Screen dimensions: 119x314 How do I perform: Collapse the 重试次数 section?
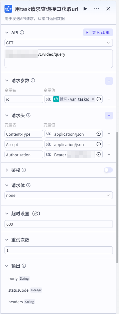coord(7,240)
